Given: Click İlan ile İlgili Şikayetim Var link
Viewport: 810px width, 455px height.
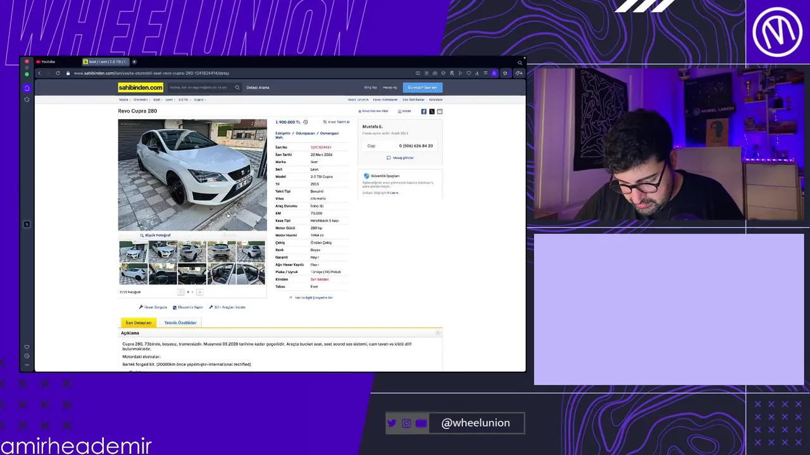Looking at the screenshot, I should [311, 297].
